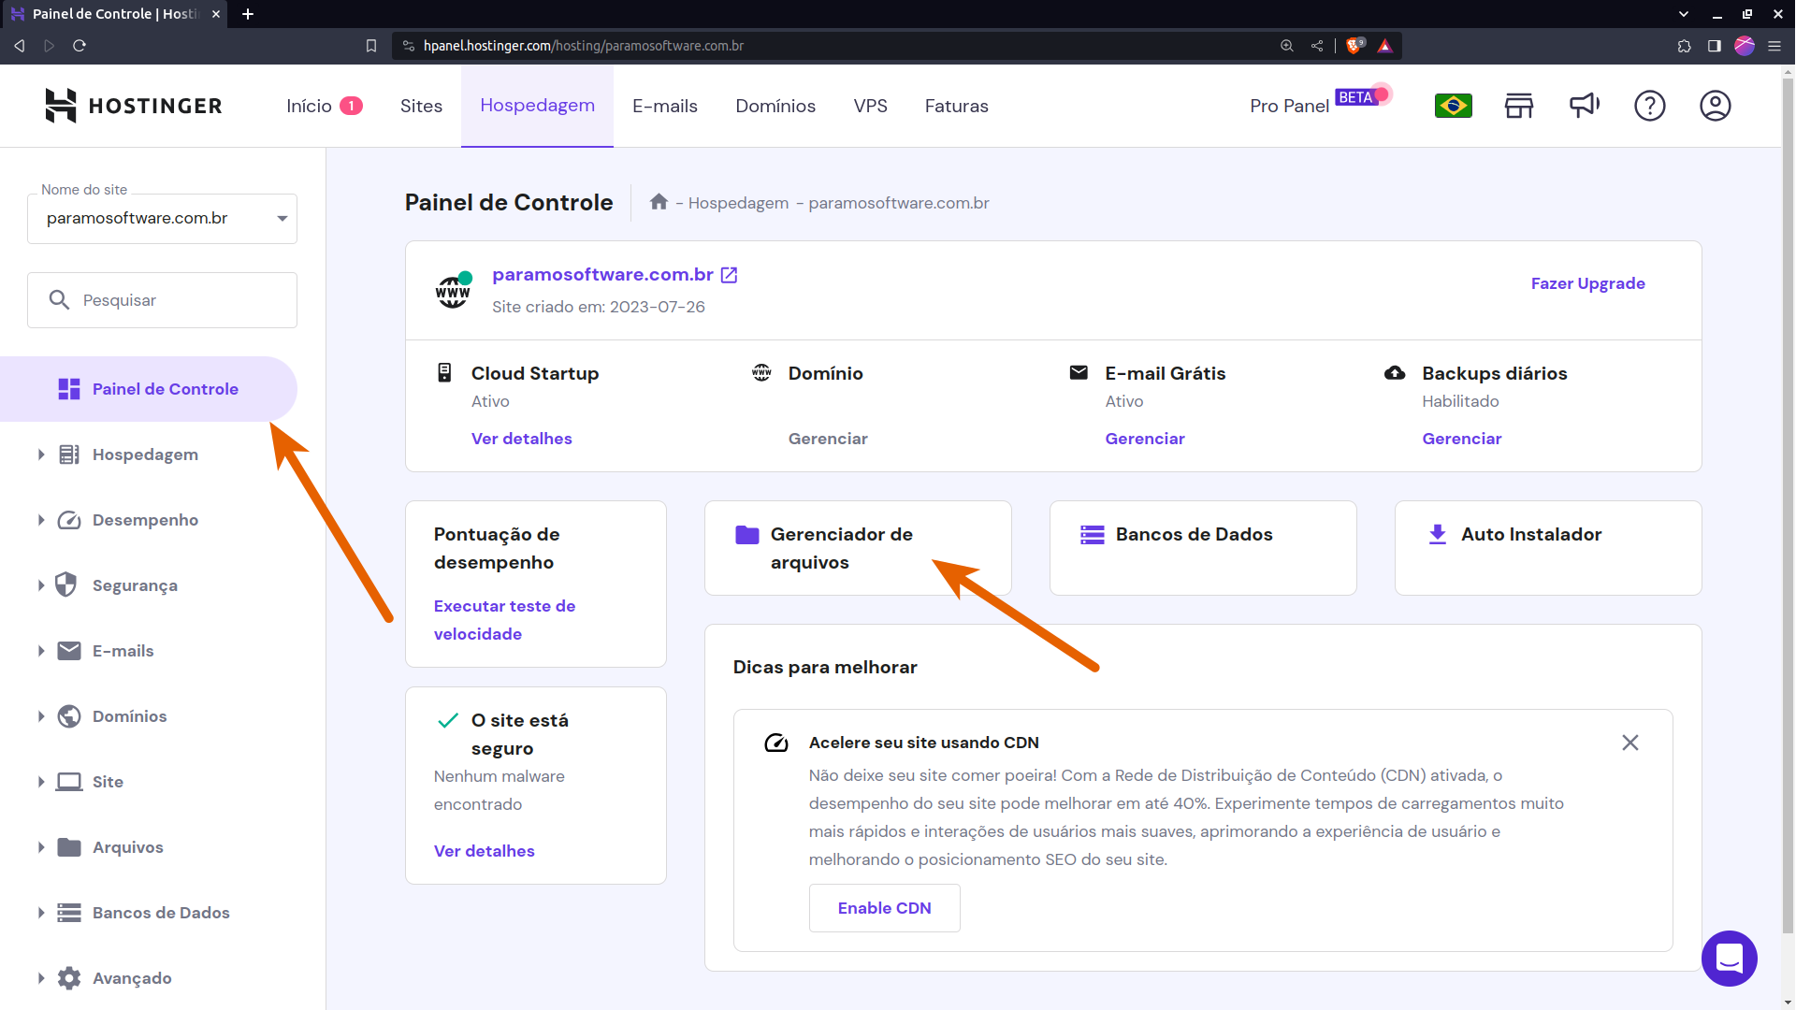
Task: Click the Hostinger logo
Action: (134, 106)
